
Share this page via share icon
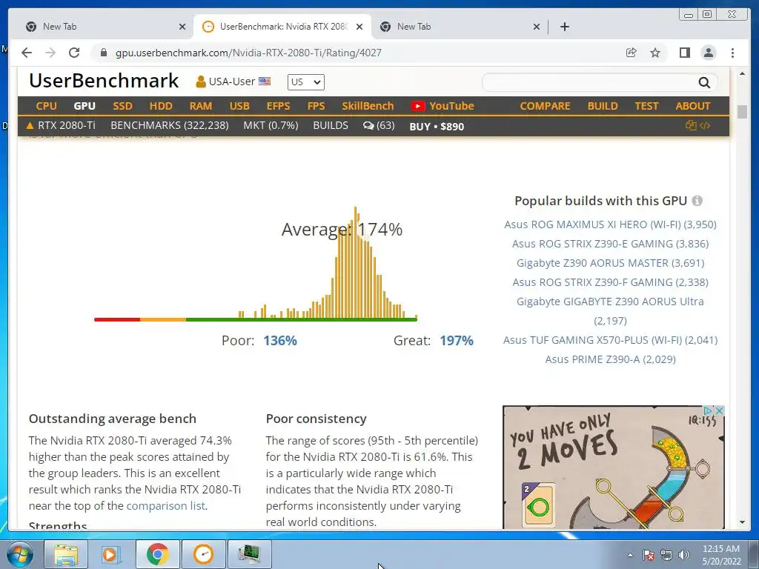point(632,53)
